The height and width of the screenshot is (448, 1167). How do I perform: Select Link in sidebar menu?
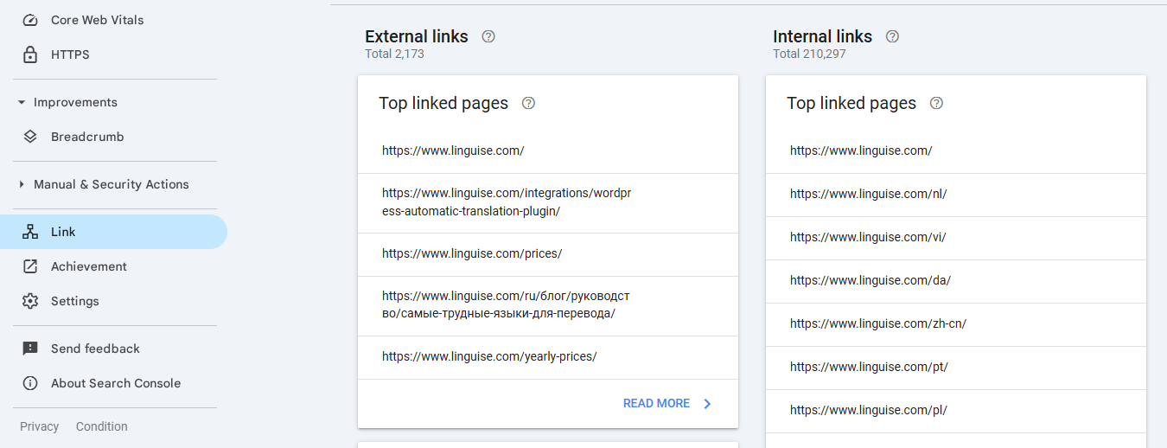pyautogui.click(x=113, y=232)
